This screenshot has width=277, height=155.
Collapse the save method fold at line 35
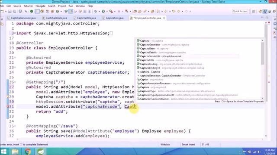point(15,126)
